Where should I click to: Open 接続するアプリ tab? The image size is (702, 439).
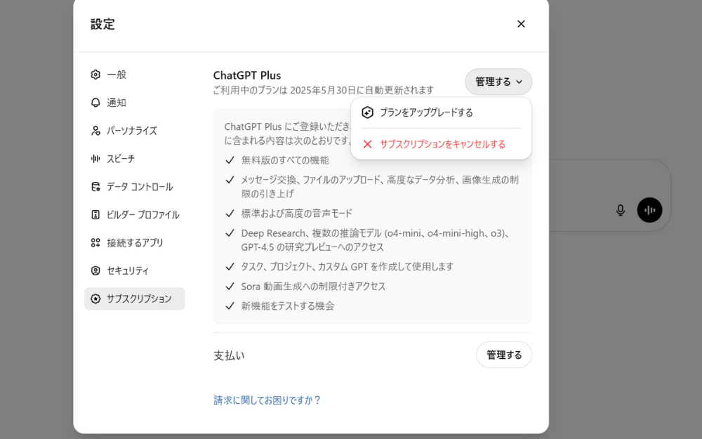135,243
